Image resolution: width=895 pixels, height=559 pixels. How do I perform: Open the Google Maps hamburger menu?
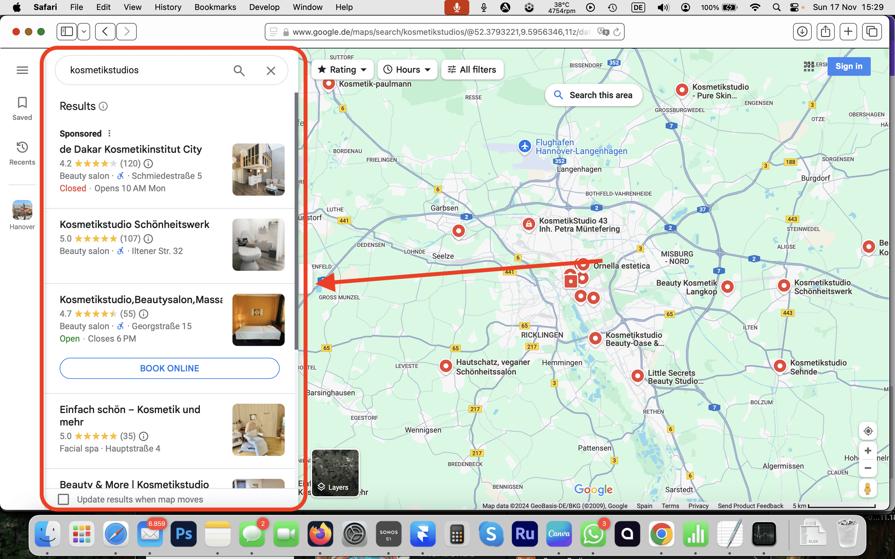[x=22, y=70]
